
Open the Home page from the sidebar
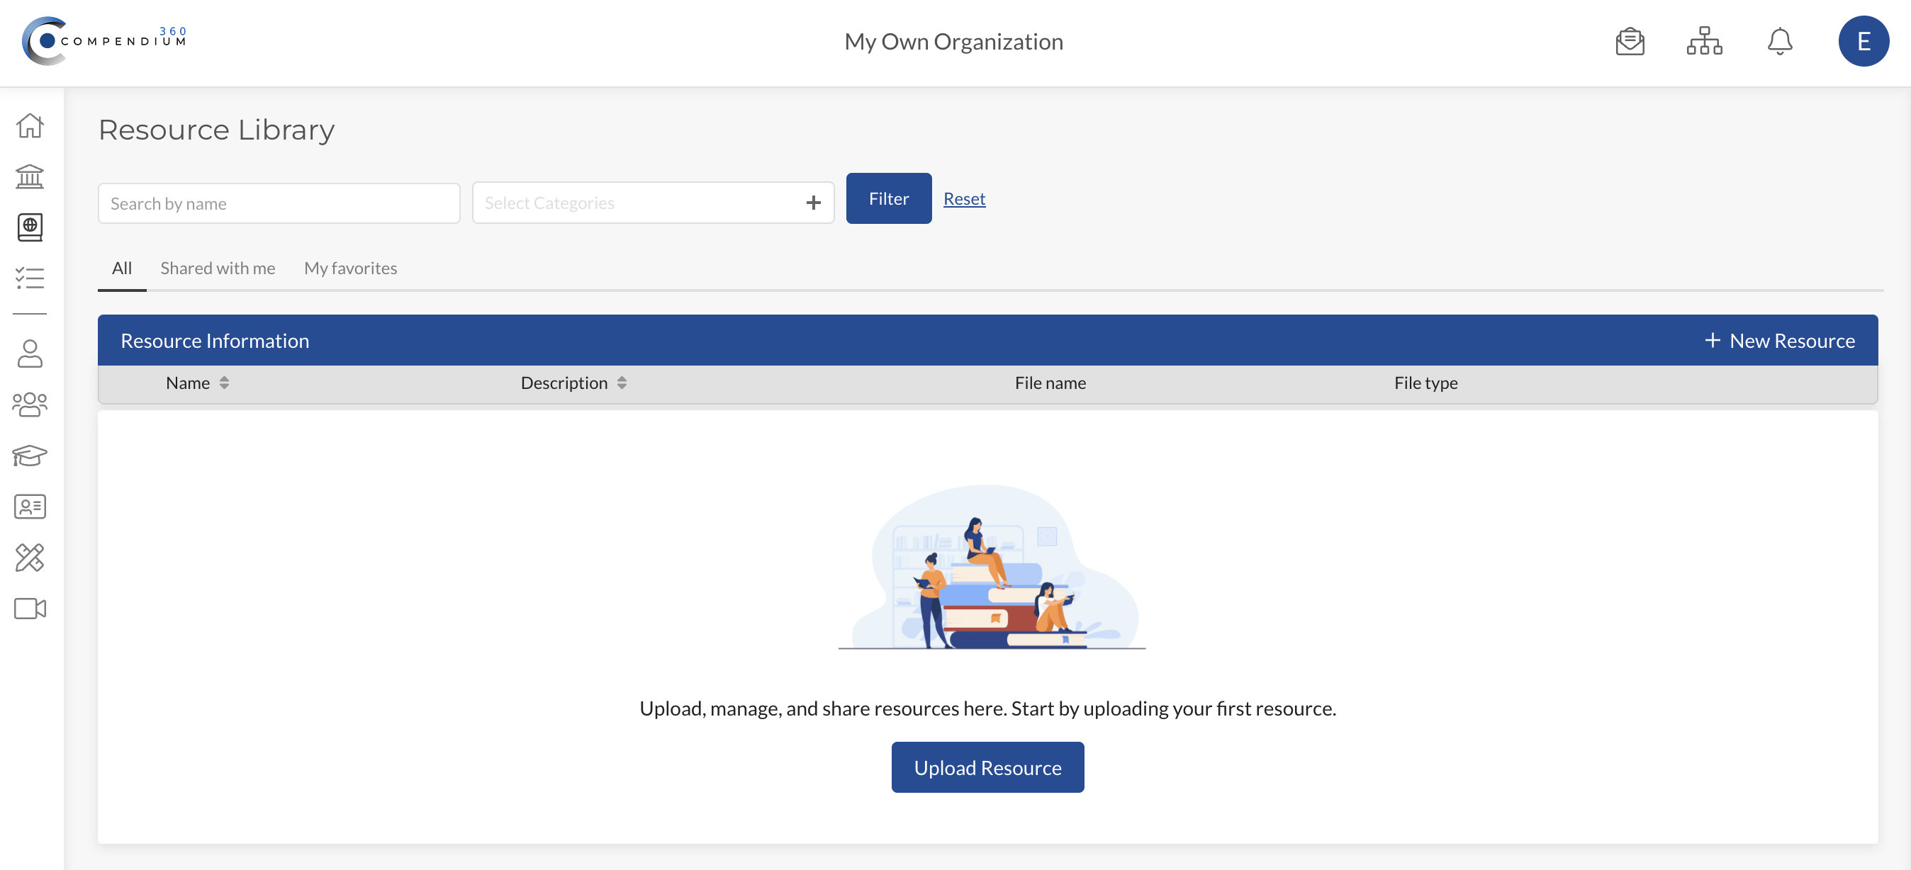(29, 126)
